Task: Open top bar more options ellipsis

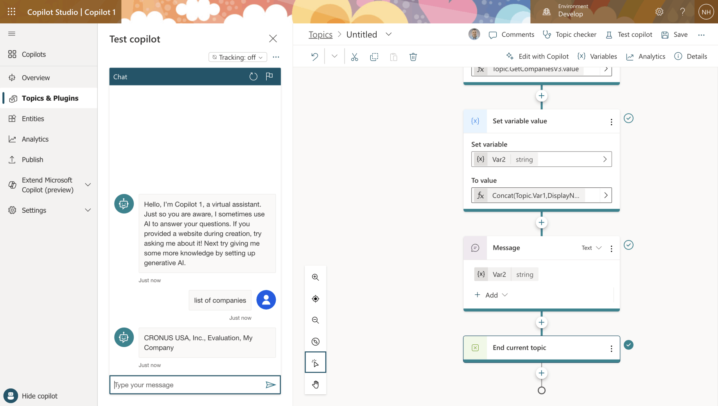Action: coord(702,35)
